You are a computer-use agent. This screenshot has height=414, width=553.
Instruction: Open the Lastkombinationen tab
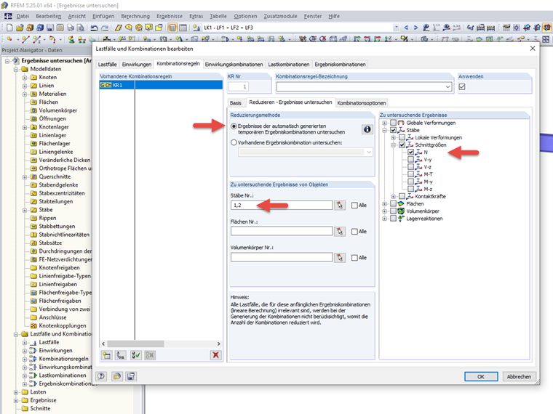[x=288, y=65]
